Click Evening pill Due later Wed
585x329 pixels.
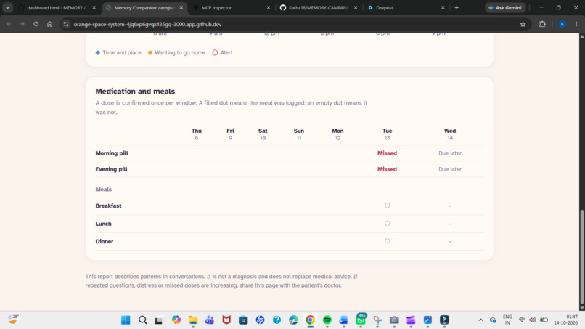[x=450, y=169]
